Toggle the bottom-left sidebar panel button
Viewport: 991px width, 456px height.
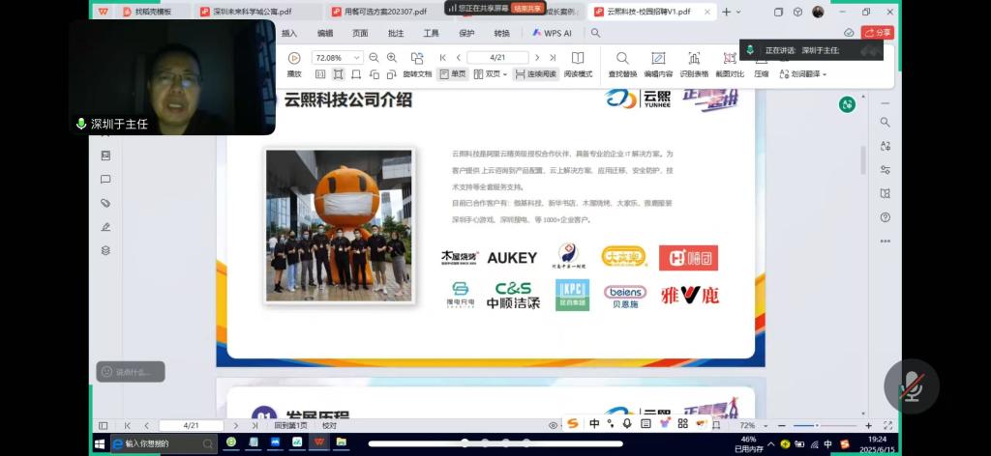[x=103, y=426]
